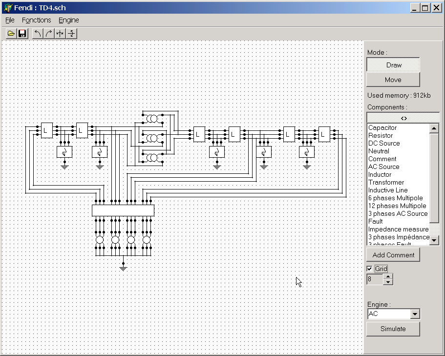Close the Fendi window
Screen dimensions: 445x356
(437, 8)
